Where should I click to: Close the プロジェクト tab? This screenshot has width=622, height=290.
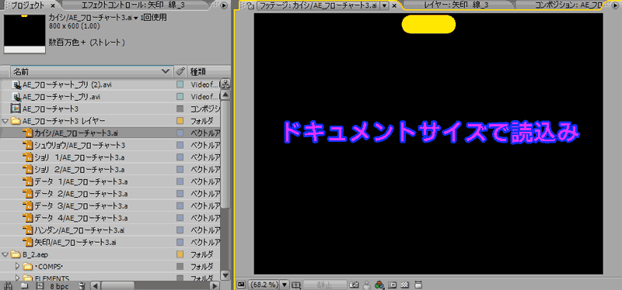53,5
